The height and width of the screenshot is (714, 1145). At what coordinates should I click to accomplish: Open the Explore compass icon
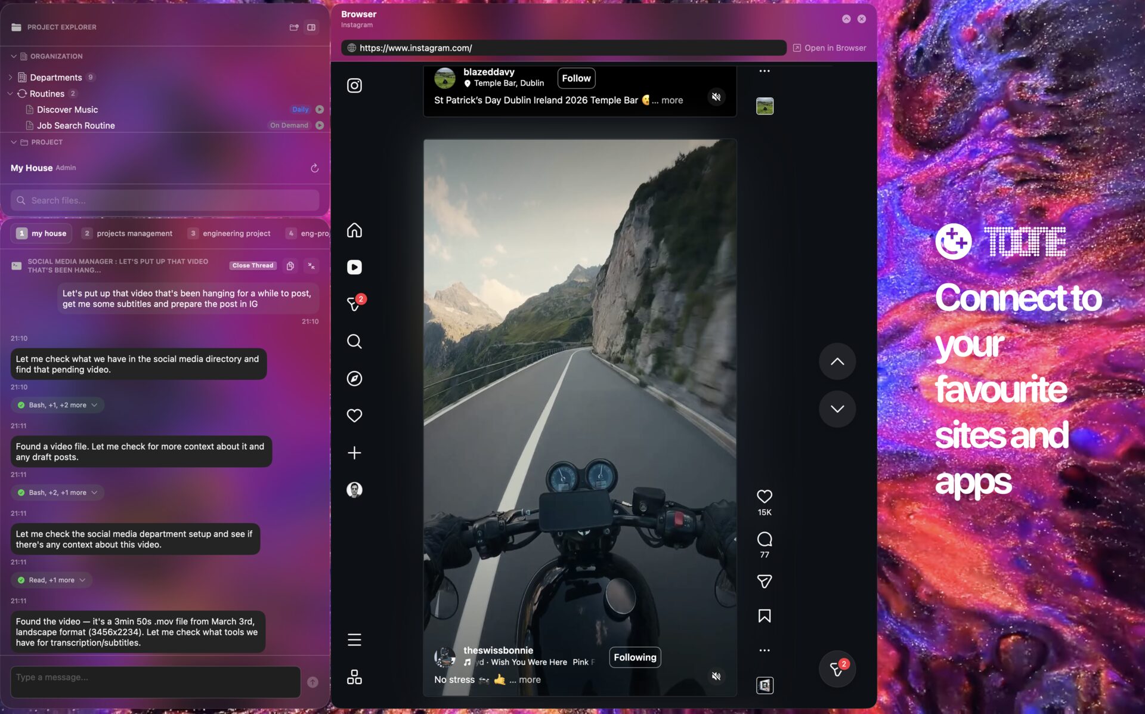(354, 378)
